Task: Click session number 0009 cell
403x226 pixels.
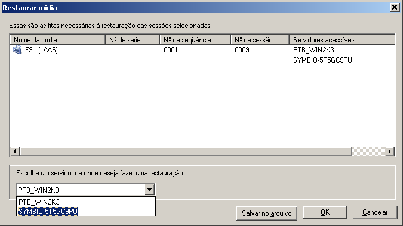Action: click(x=242, y=50)
